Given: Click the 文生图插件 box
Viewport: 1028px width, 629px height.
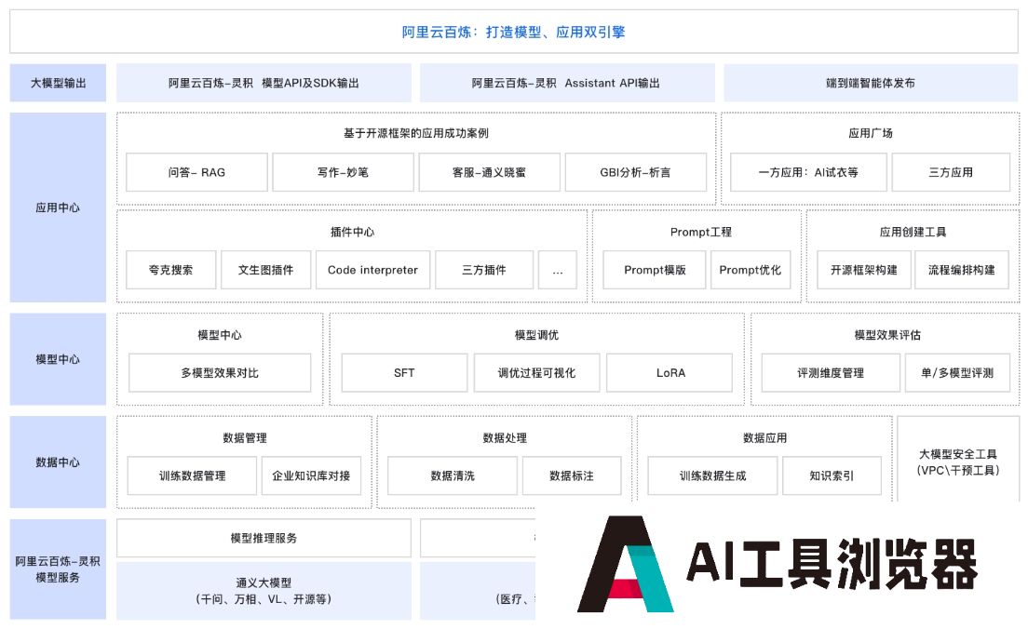Looking at the screenshot, I should coord(265,270).
